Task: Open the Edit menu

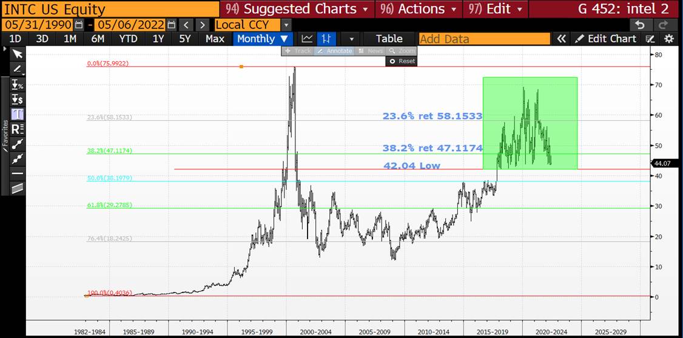Action: (495, 8)
